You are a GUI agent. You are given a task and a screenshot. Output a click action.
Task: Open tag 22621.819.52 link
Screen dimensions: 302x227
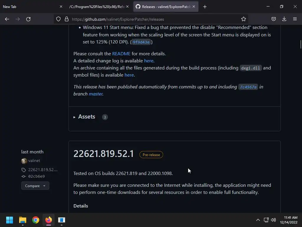tap(43, 170)
